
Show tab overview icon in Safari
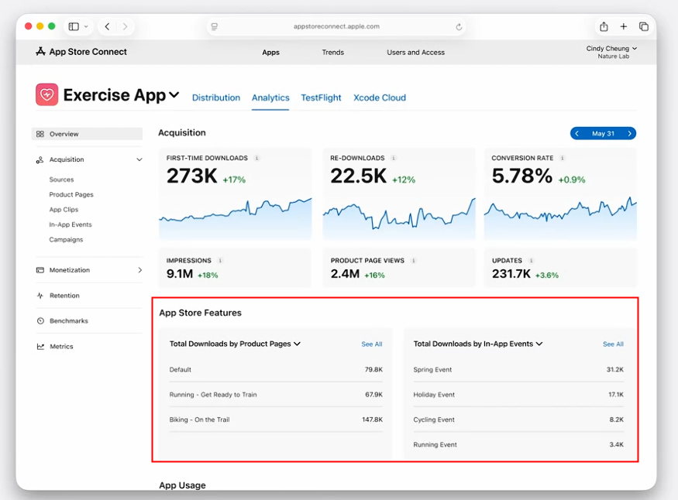643,26
